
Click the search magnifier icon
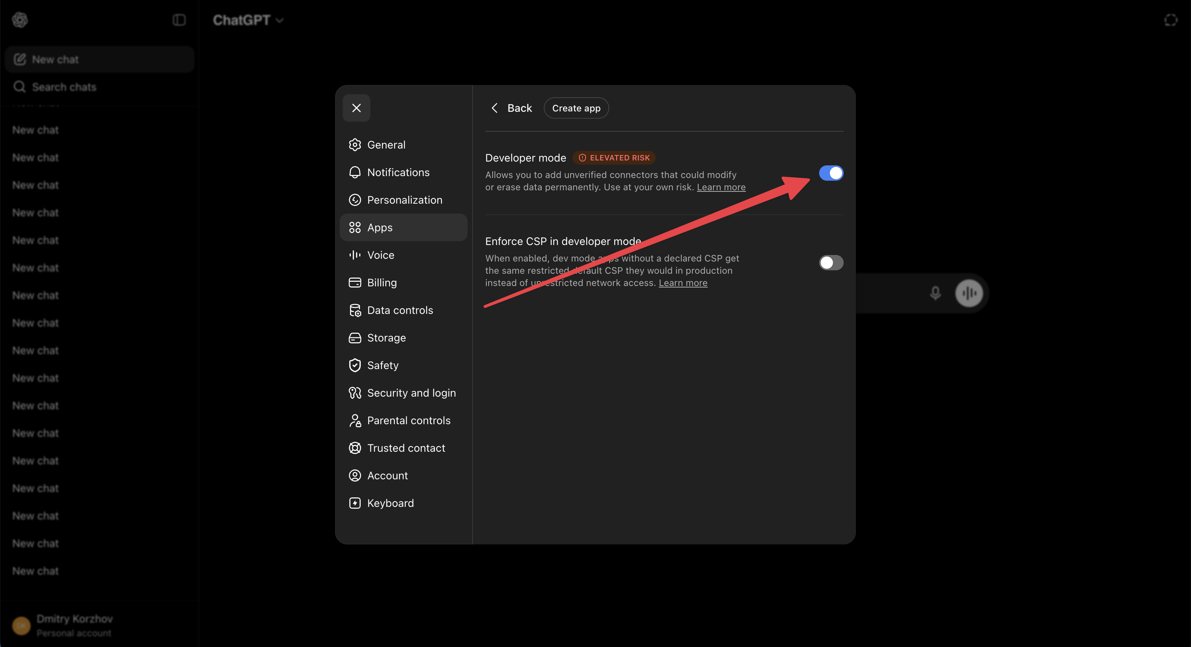[x=20, y=87]
